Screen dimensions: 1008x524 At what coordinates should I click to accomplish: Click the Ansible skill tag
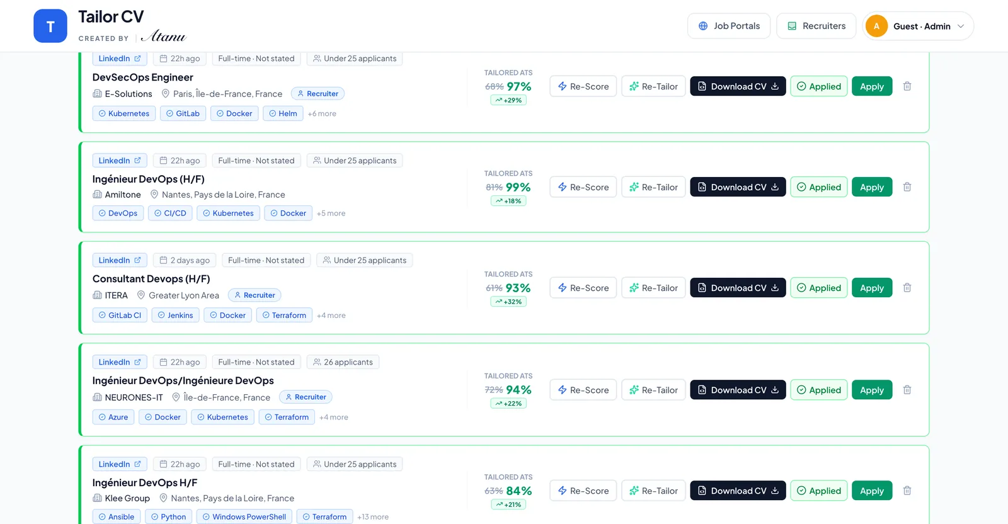click(x=117, y=517)
